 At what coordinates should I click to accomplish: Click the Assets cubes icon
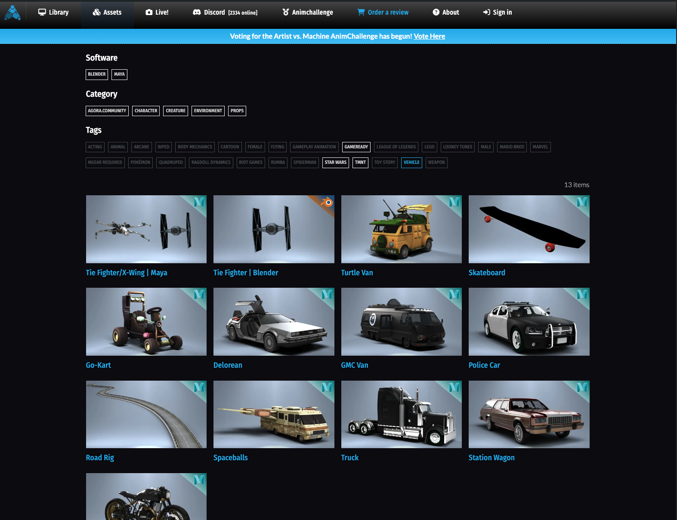pos(97,12)
